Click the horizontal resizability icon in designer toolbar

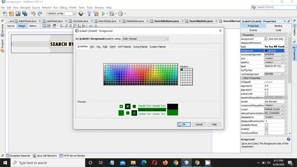click(91, 26)
